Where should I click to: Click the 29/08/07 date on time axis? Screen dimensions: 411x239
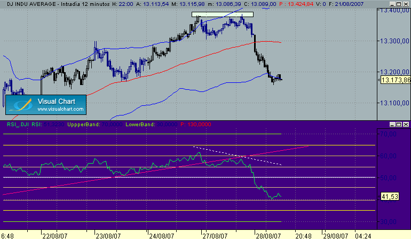click(x=336, y=236)
